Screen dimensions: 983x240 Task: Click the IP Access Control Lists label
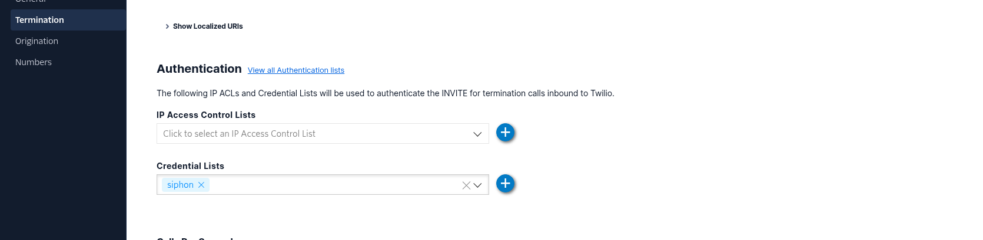(206, 115)
